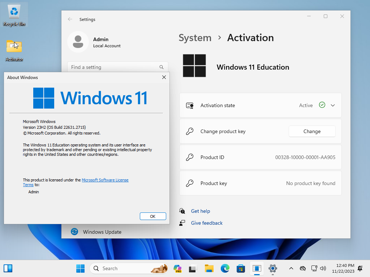The height and width of the screenshot is (277, 370).
Task: Click the 'No product key found' text
Action: 310,183
